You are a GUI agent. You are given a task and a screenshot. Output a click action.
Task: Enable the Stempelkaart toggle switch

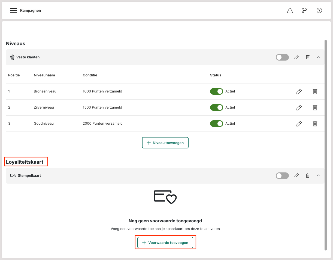coord(282,176)
